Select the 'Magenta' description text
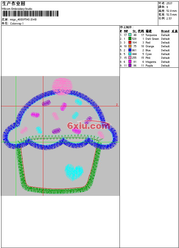This screenshot has height=248, width=179. coord(151,62)
